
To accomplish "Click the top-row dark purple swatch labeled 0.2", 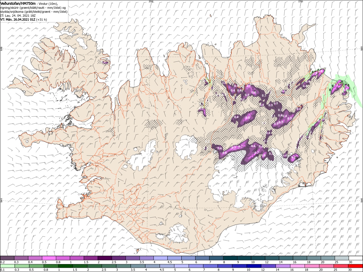I will [7, 258].
